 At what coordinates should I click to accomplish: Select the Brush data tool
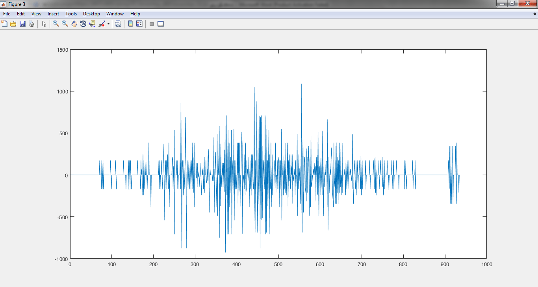point(102,24)
